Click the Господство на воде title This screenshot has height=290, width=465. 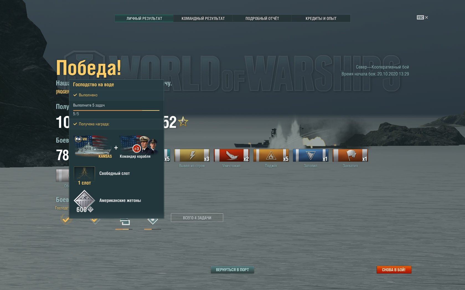(x=93, y=85)
